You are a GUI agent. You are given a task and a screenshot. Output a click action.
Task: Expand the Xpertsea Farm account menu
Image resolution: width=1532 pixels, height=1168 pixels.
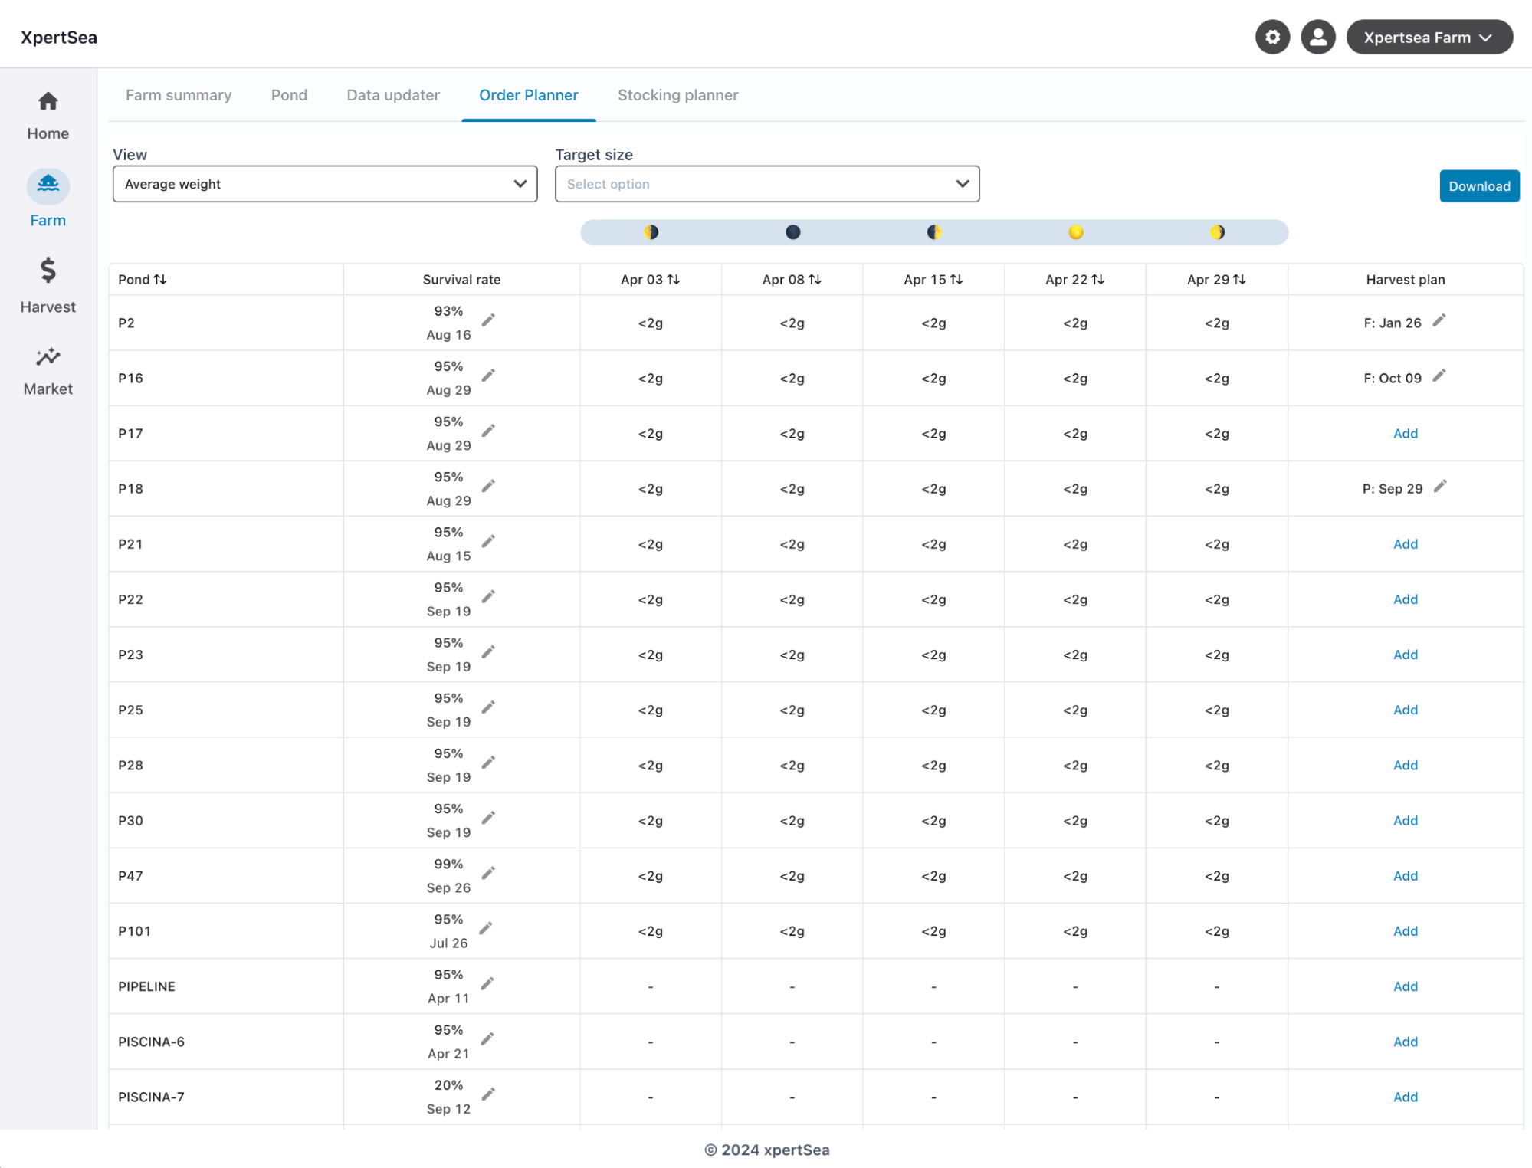[x=1429, y=36]
